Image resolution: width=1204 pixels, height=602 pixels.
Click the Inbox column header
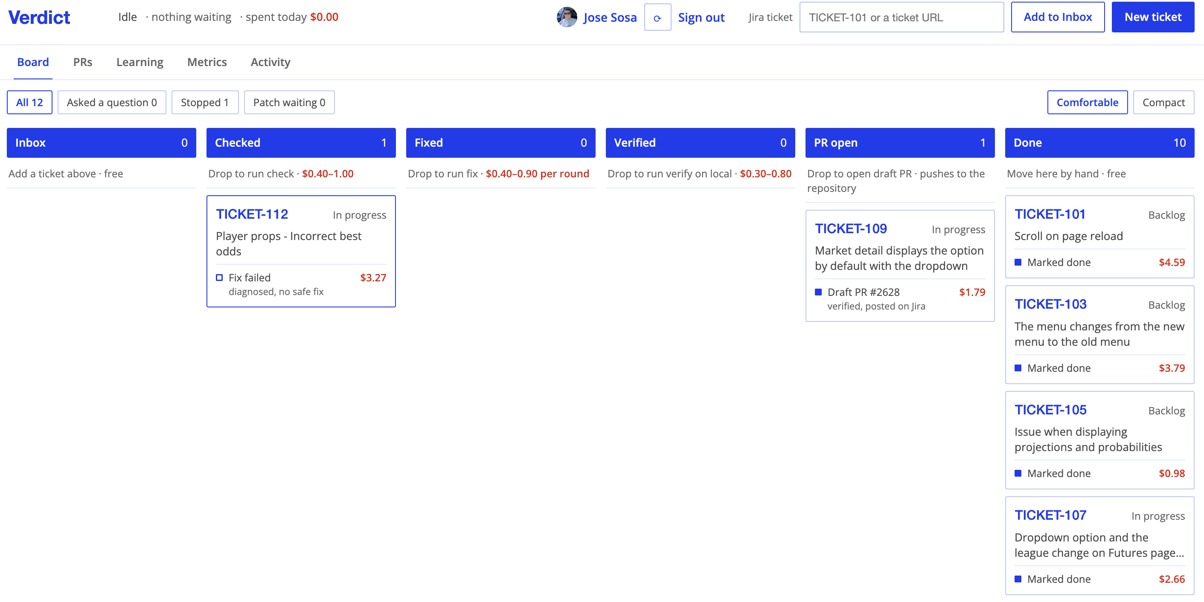click(x=102, y=143)
